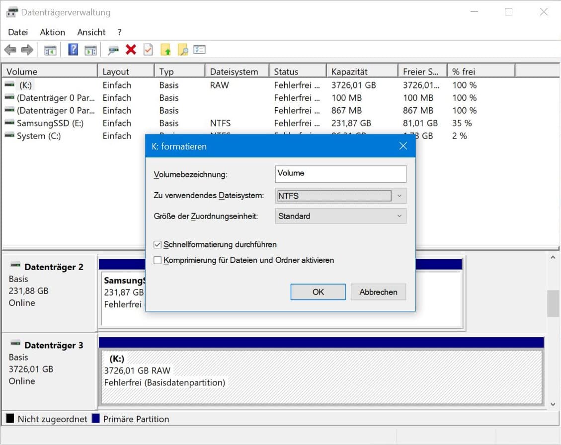Viewport: 561px width, 445px height.
Task: Click the folder icon with magnifying glass
Action: (x=183, y=50)
